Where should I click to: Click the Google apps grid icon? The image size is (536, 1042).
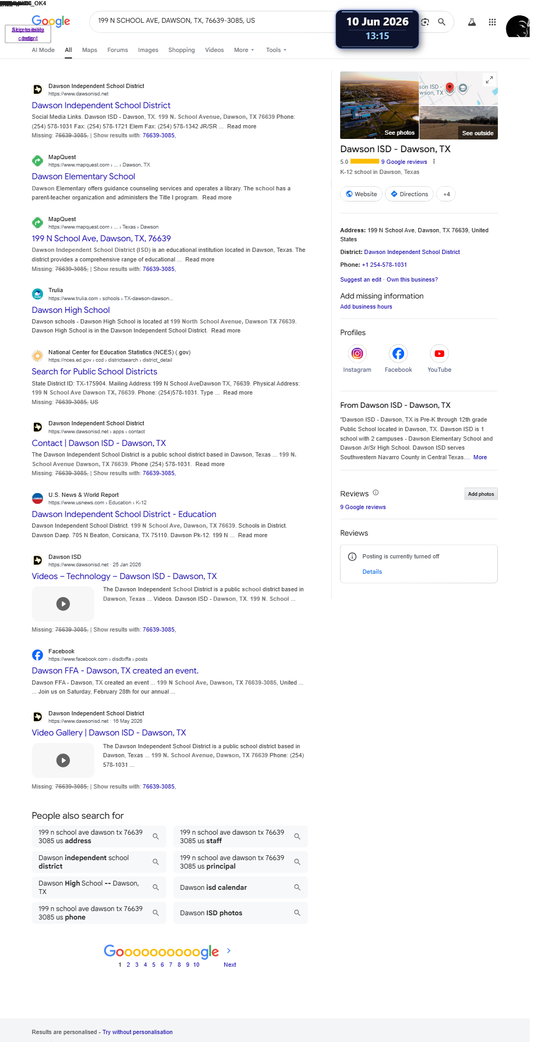point(492,22)
